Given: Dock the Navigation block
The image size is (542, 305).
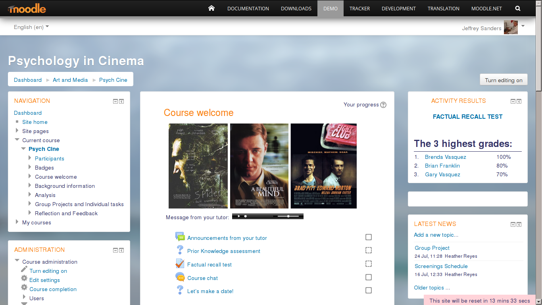Looking at the screenshot, I should pos(121,101).
